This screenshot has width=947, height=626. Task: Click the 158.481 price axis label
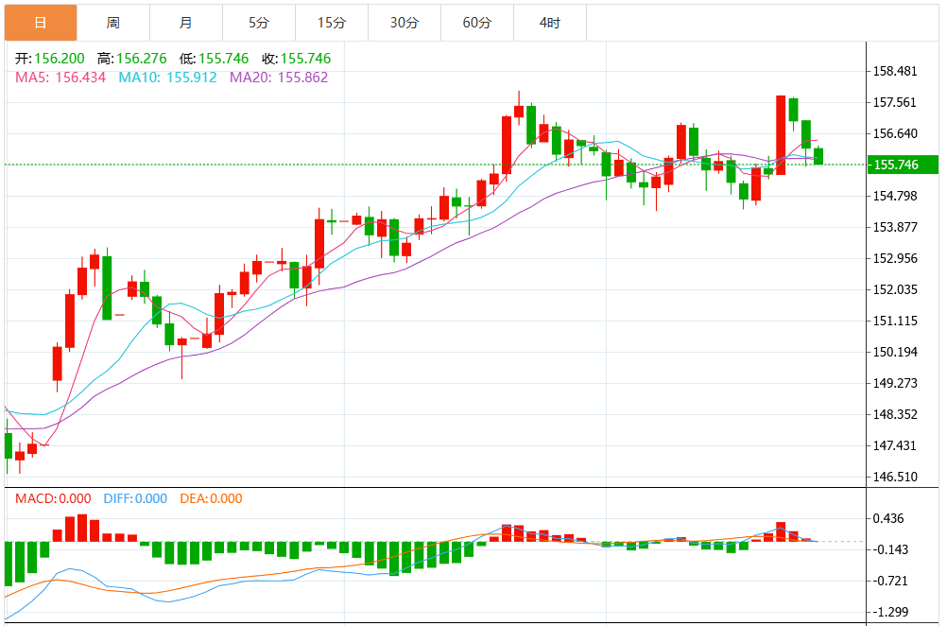pos(895,71)
